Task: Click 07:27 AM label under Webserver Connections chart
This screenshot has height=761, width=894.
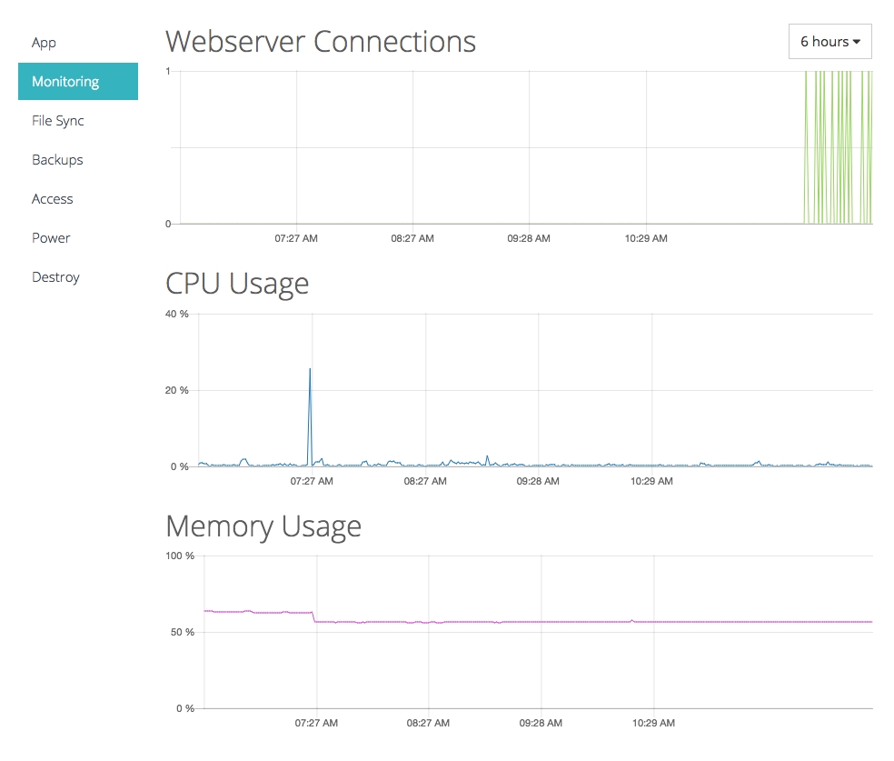Action: (296, 238)
